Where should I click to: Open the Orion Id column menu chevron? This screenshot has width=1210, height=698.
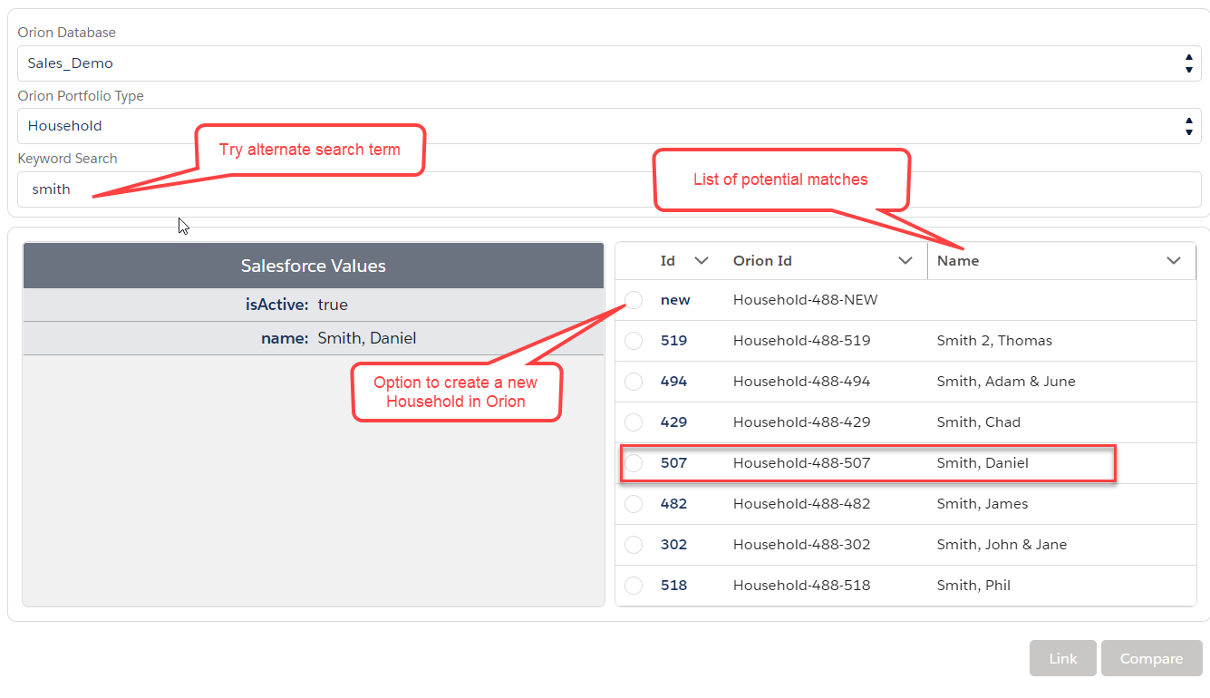pos(905,261)
